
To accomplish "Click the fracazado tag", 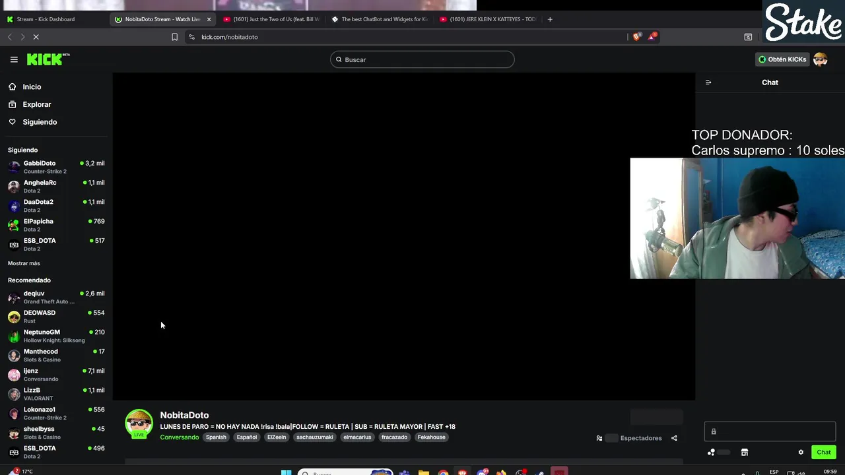I will tap(394, 437).
